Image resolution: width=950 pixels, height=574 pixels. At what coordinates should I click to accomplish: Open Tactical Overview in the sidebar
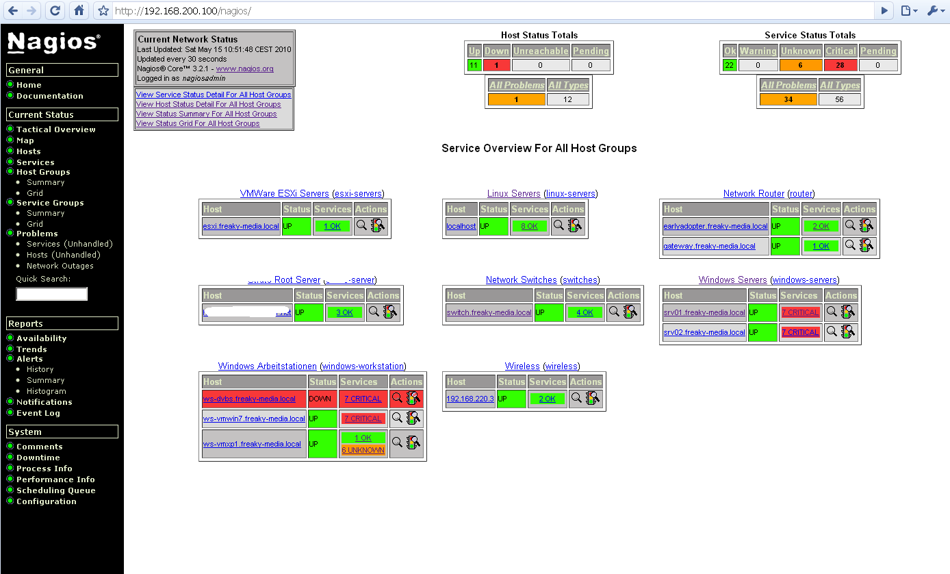(x=55, y=129)
